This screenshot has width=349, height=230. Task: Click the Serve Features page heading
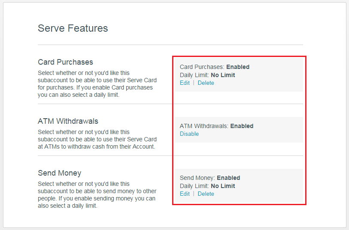coord(73,29)
